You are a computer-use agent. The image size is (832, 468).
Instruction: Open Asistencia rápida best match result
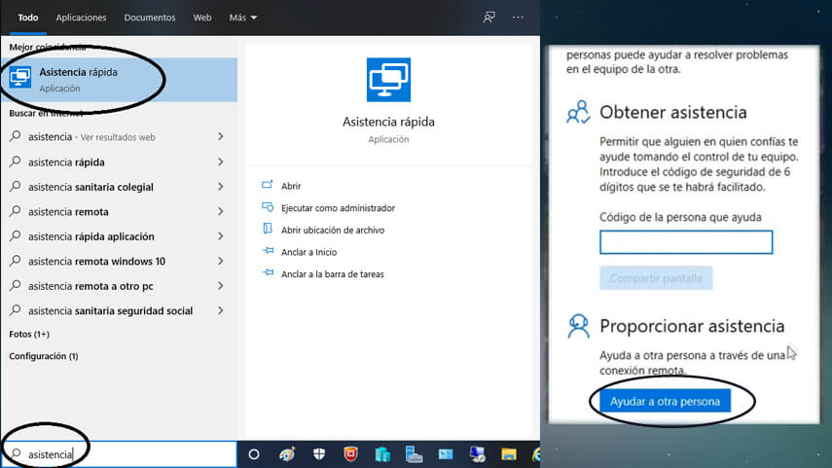click(119, 80)
